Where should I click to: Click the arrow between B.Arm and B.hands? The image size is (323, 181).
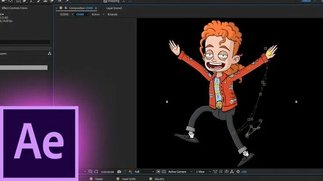(104, 14)
